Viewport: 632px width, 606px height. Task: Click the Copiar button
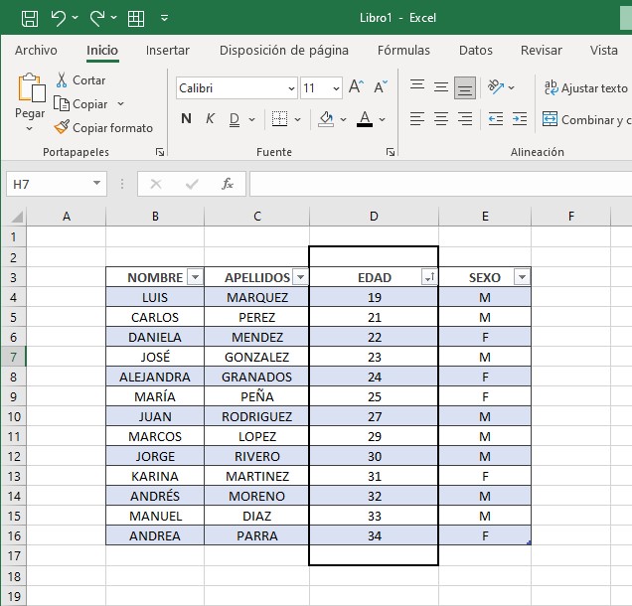[x=82, y=104]
